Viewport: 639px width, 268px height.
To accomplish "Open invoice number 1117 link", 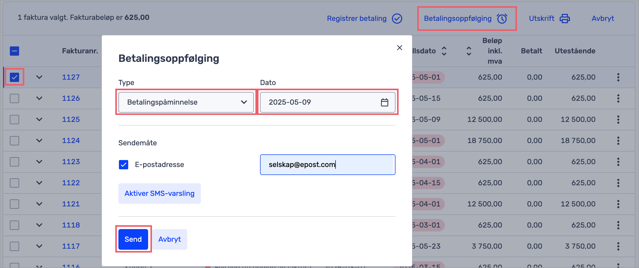I will pyautogui.click(x=71, y=246).
